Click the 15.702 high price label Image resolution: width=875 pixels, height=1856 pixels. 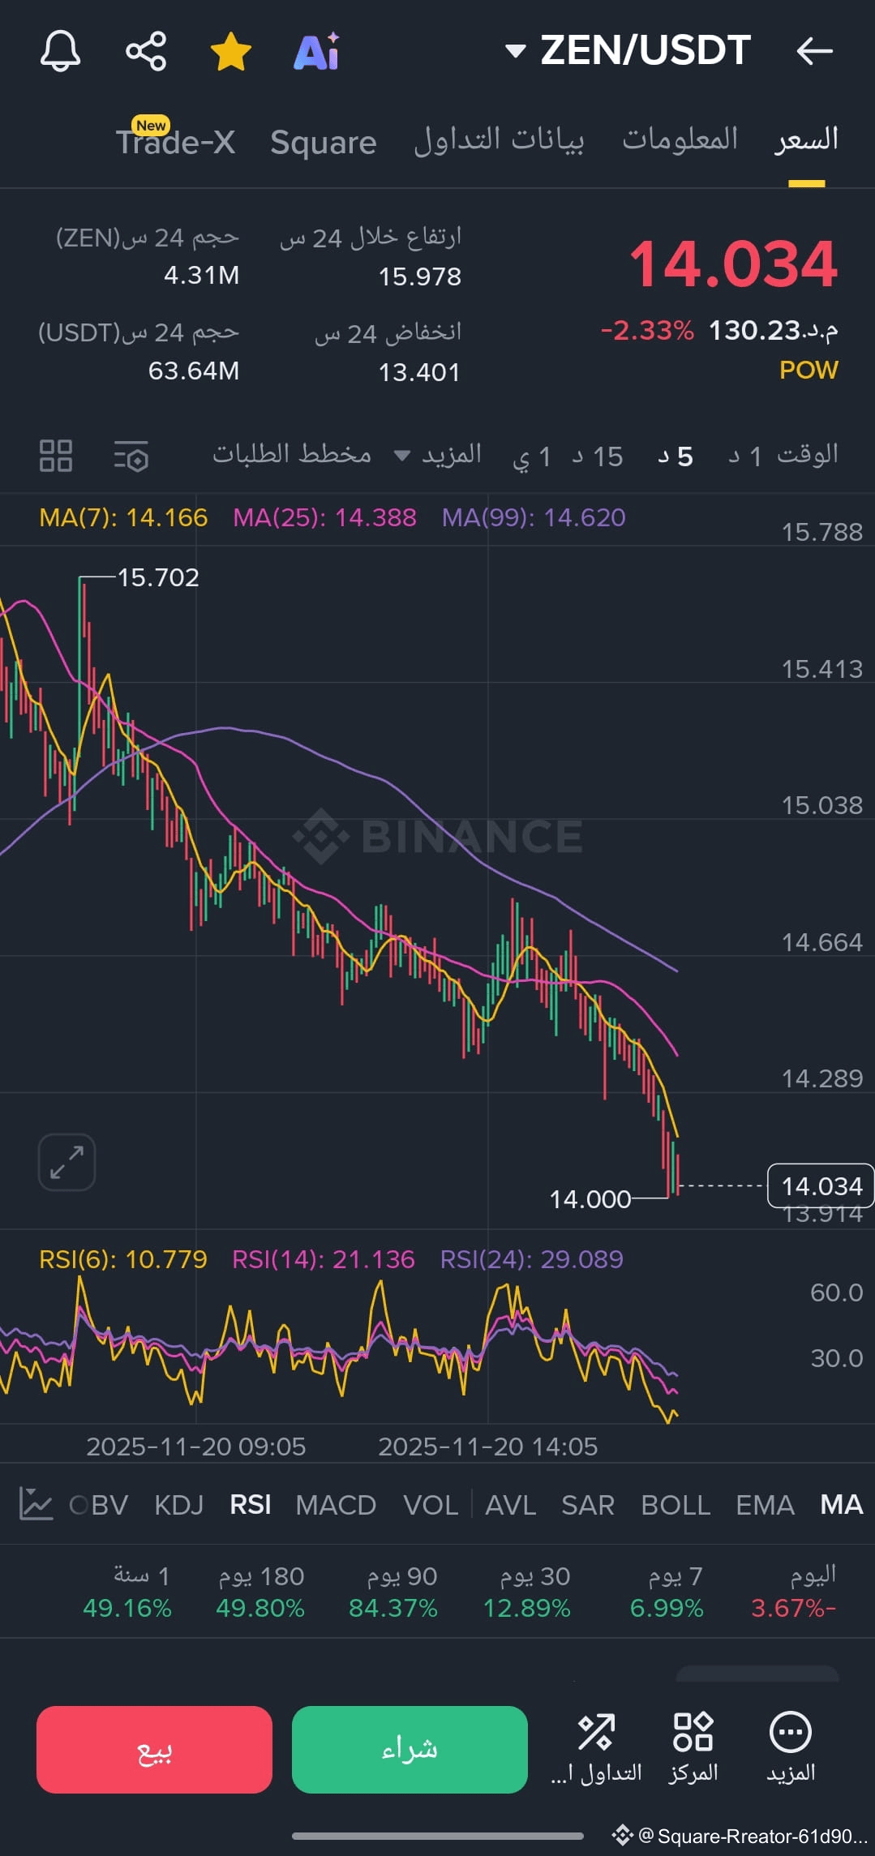coord(158,577)
